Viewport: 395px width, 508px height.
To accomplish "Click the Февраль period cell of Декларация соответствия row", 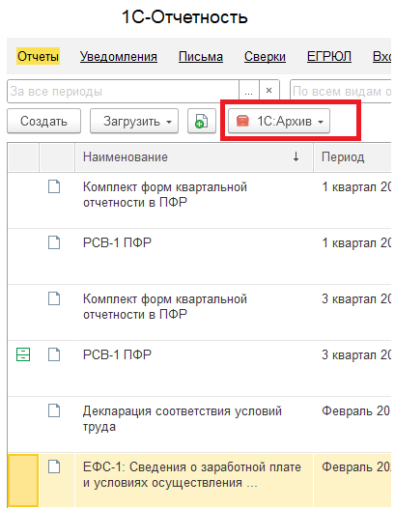I will [x=353, y=424].
